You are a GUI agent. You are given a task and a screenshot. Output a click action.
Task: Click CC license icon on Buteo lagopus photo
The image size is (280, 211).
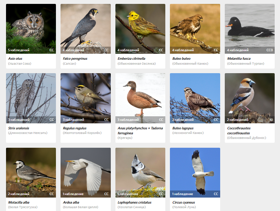[x=216, y=120]
